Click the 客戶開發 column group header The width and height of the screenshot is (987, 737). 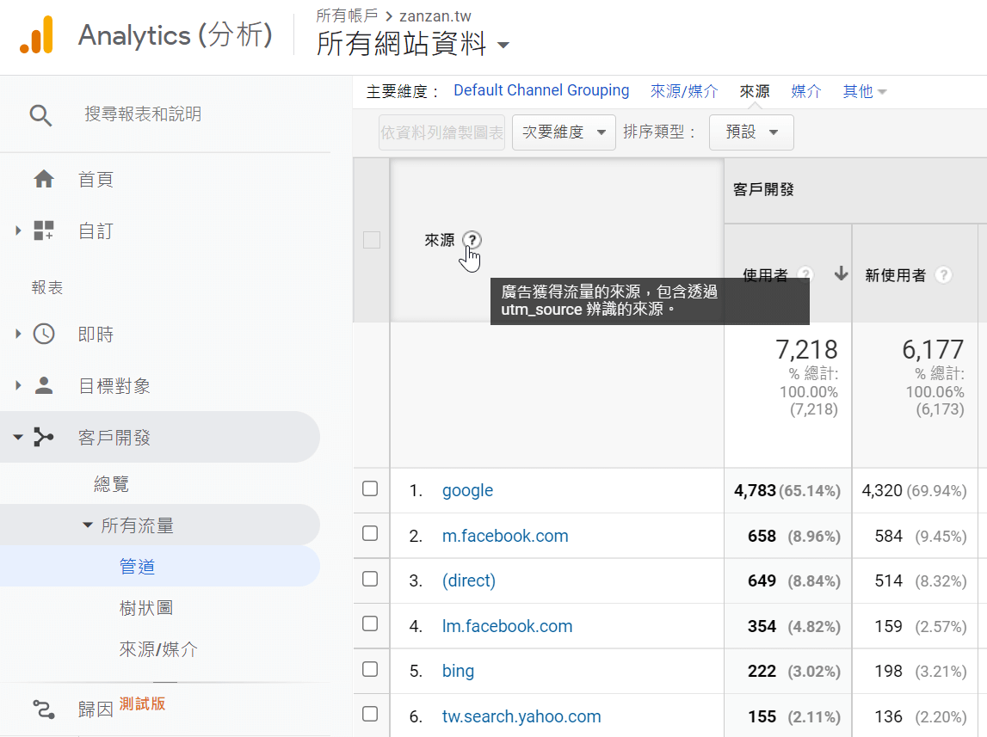click(x=763, y=189)
